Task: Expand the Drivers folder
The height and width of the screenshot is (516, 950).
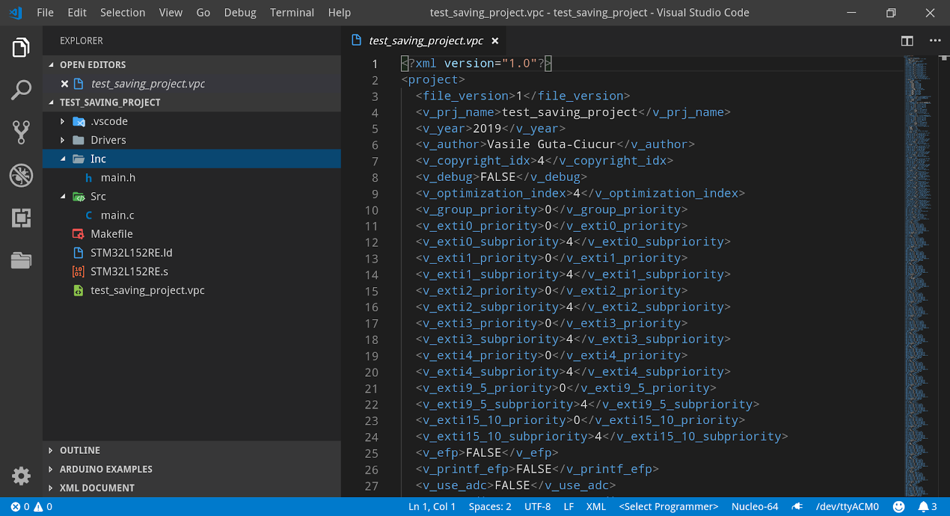Action: (x=108, y=140)
